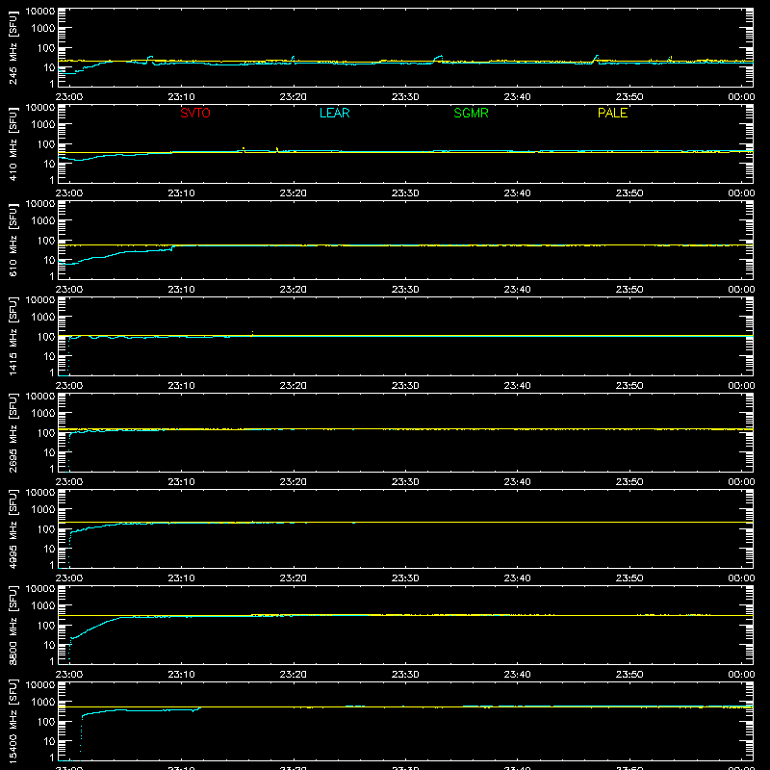
Task: Click 00:00 time label under 245 MHz plot
Action: click(x=741, y=97)
